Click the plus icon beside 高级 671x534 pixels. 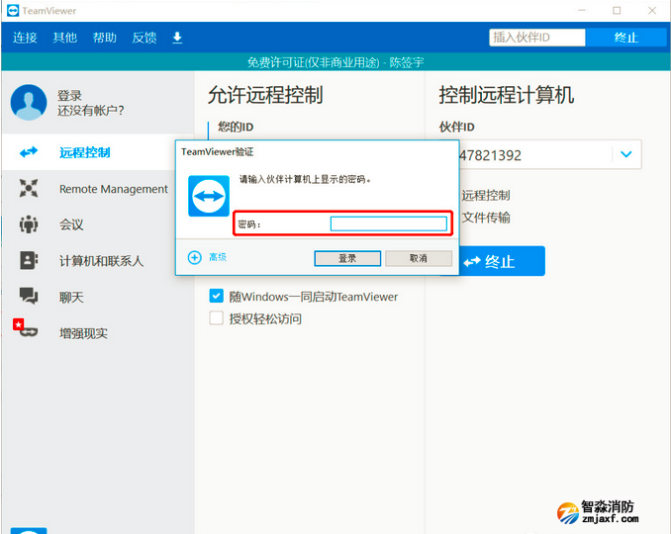pos(194,257)
